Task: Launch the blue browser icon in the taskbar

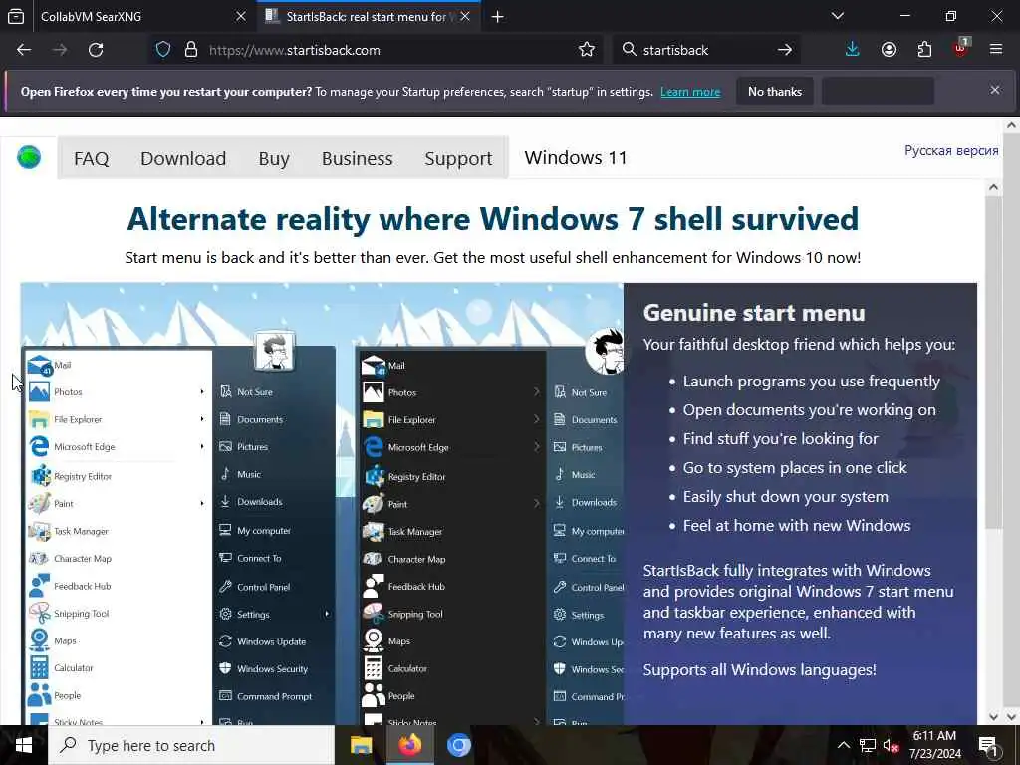Action: point(458,745)
